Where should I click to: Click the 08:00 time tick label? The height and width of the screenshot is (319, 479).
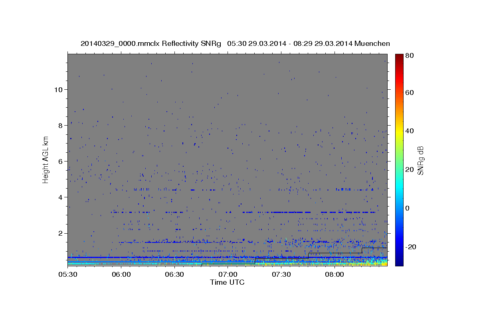coord(334,275)
